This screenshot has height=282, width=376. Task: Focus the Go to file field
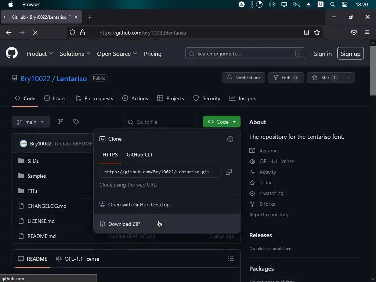click(x=160, y=122)
